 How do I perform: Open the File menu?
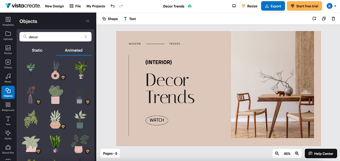coord(75,6)
